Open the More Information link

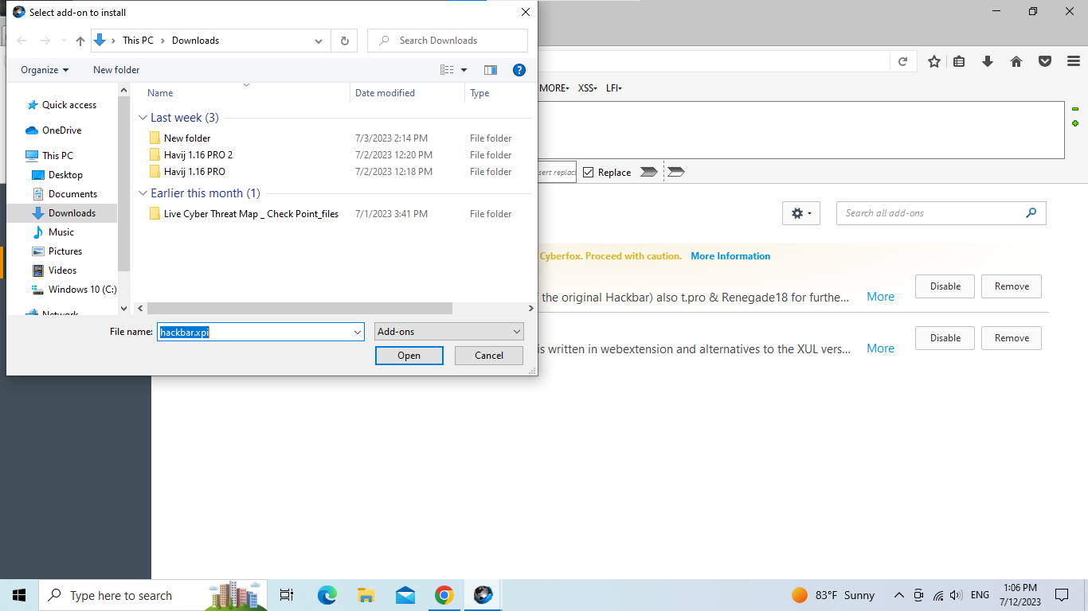coord(730,256)
